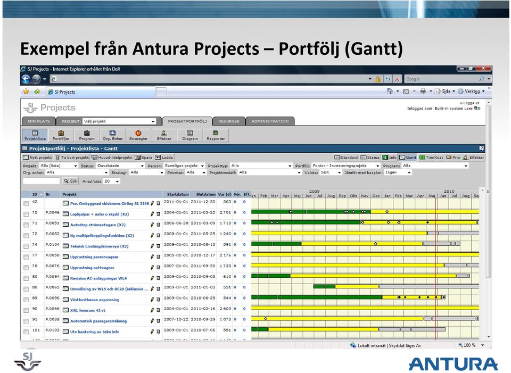The width and height of the screenshot is (511, 373).
Task: Open the Program toolbar icon
Action: point(87,135)
